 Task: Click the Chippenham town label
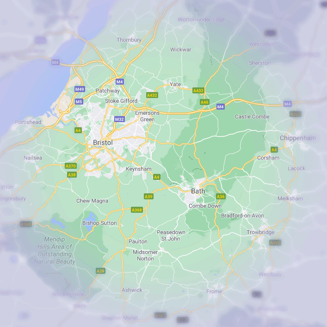(x=298, y=138)
